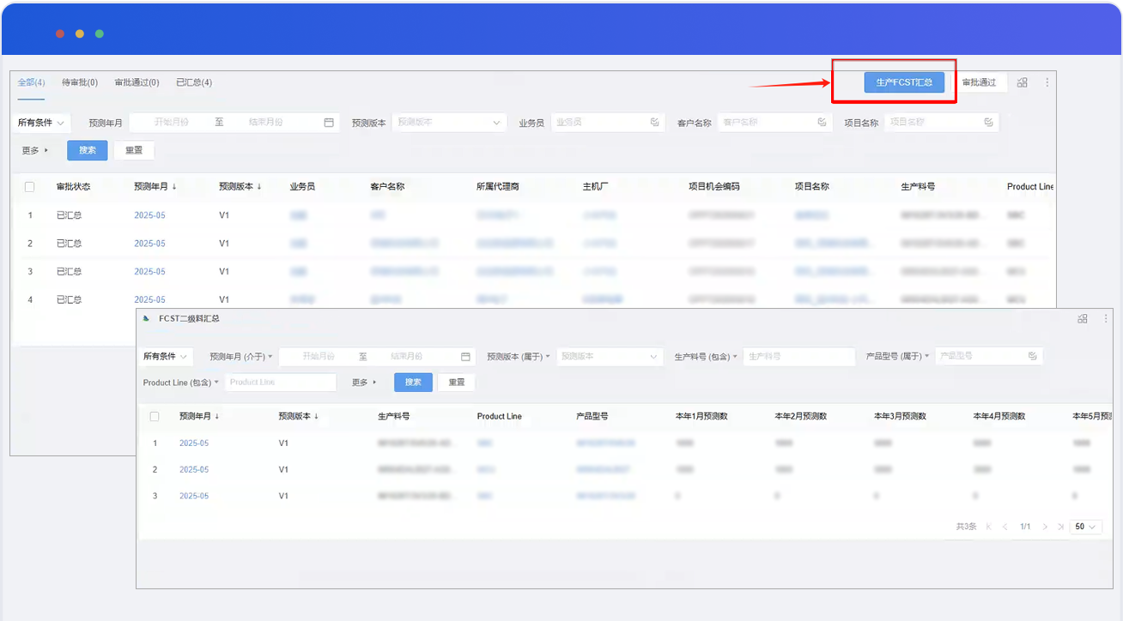Focus the 客户名称 input field
The image size is (1123, 621).
coord(774,123)
